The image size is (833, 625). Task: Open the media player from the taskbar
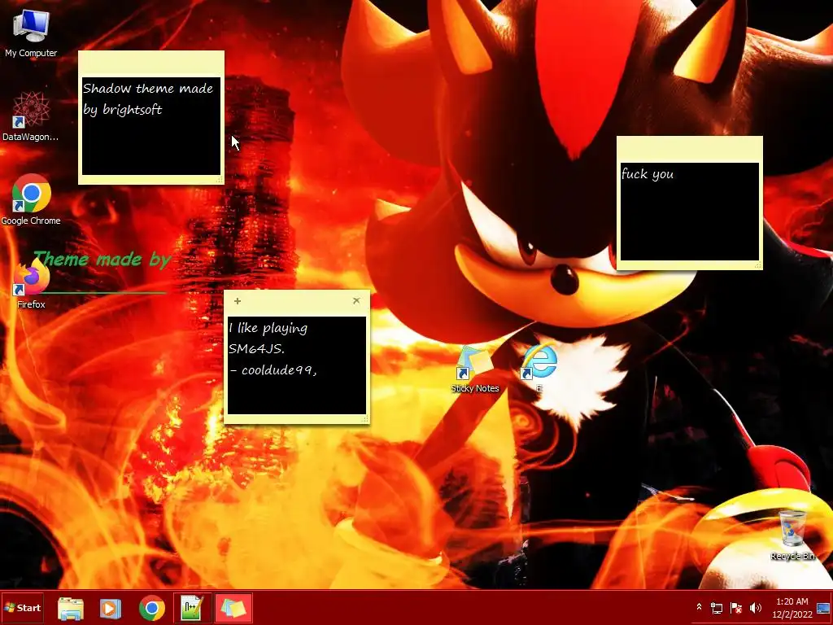coord(110,608)
